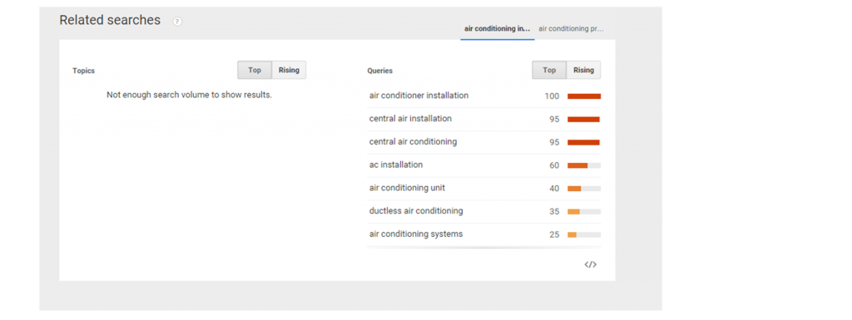Open 'air conditioning unit' query

407,188
